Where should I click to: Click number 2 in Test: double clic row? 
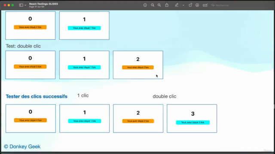tap(138, 59)
